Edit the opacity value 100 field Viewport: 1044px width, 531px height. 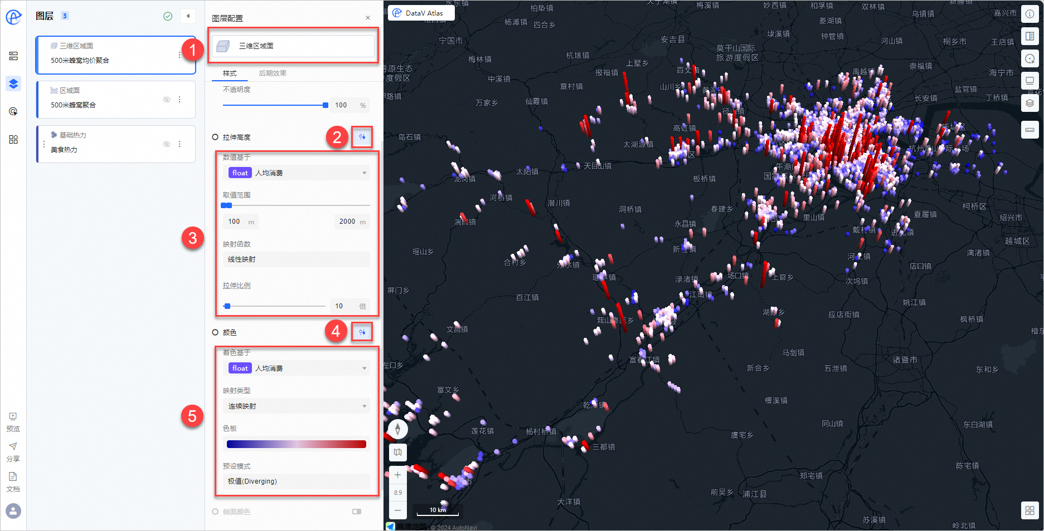click(x=350, y=105)
